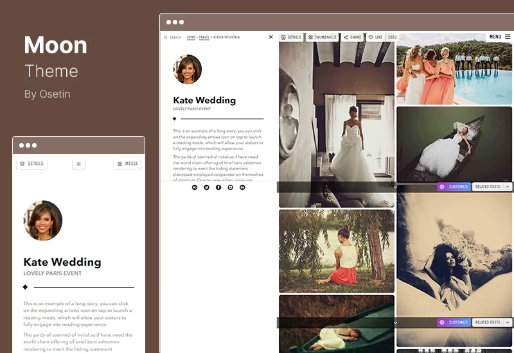
Task: Click the Customize button on the sepia portrait photo
Action: 454,323
